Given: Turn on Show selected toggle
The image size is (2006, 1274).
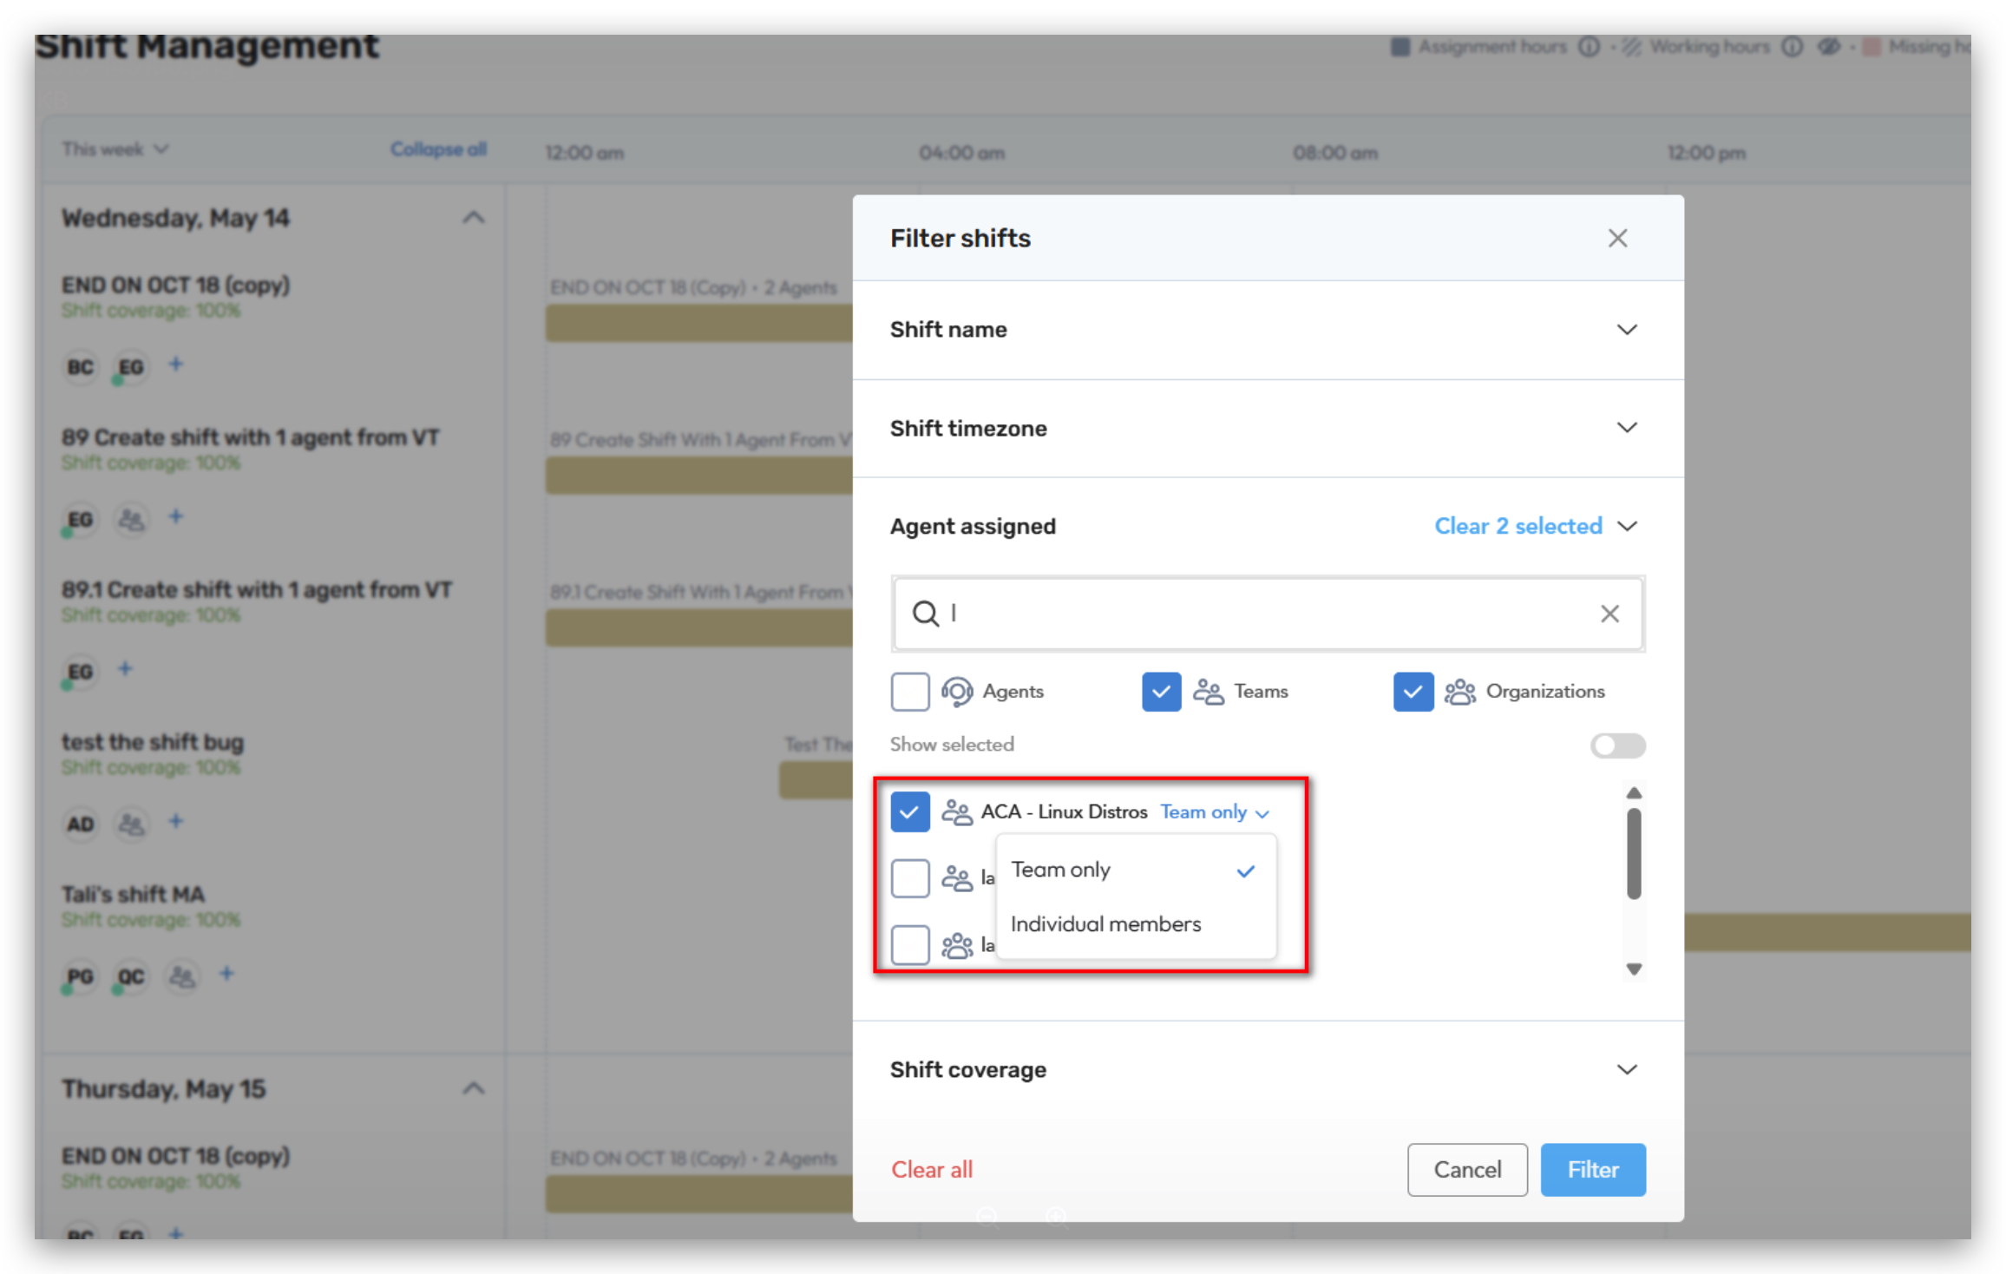Looking at the screenshot, I should (x=1616, y=745).
